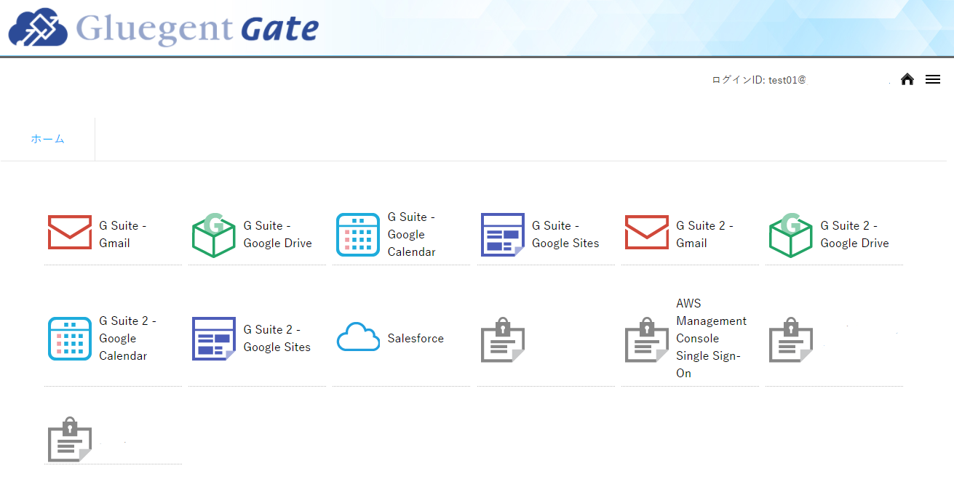Open the G Suite 2 - Gmail envelope icon

coord(647,232)
